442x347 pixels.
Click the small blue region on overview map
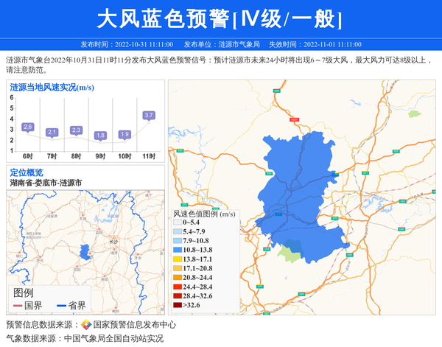(x=84, y=251)
